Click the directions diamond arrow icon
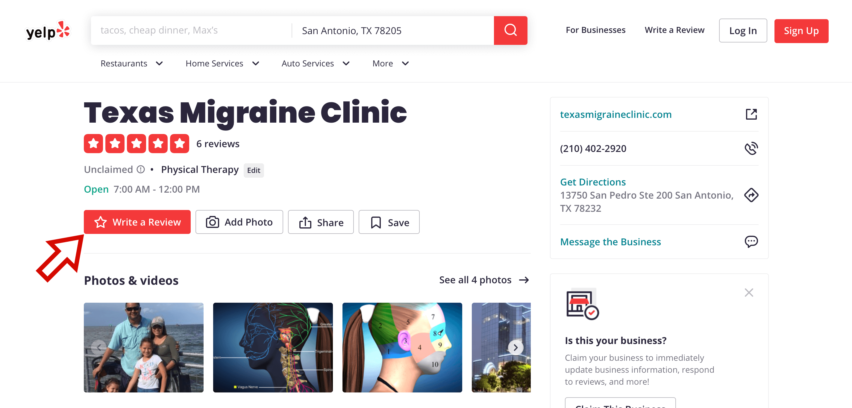The height and width of the screenshot is (408, 852). (751, 195)
